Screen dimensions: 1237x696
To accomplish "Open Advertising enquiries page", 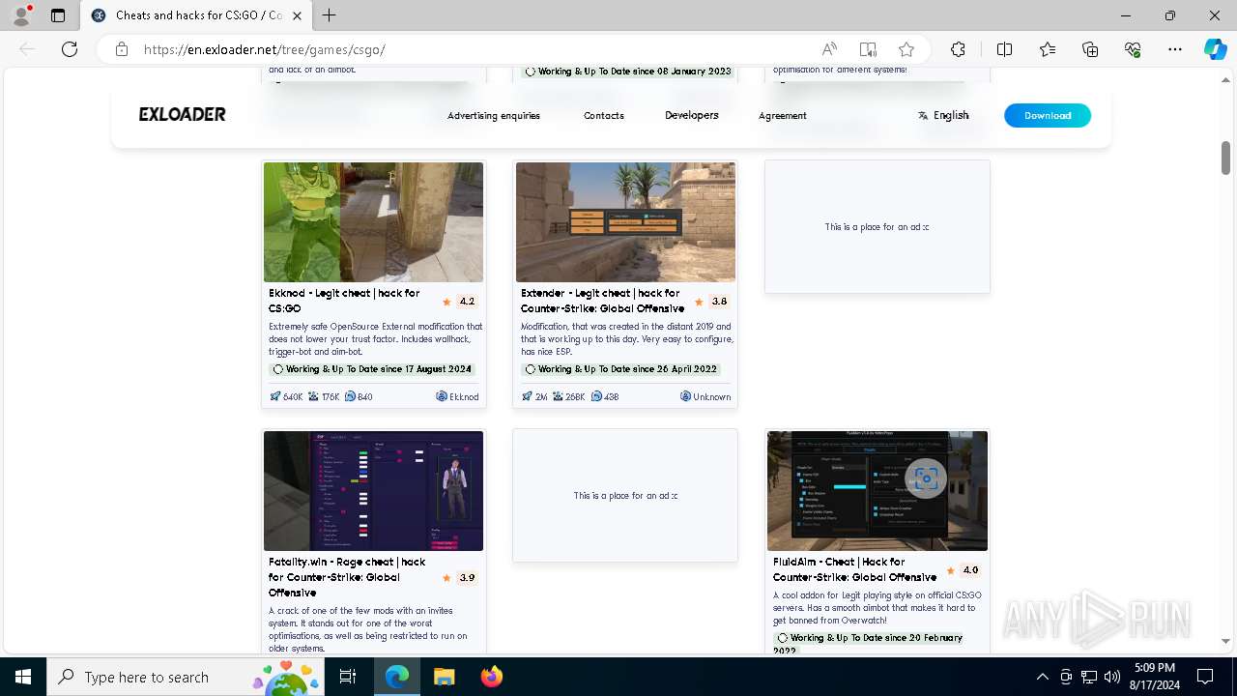I will pos(494,115).
